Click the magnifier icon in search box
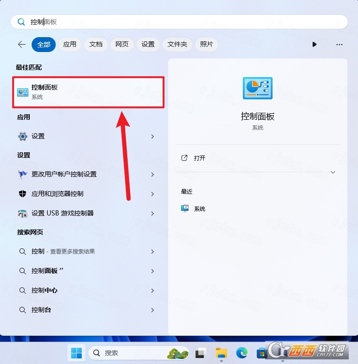The image size is (358, 364). [21, 22]
